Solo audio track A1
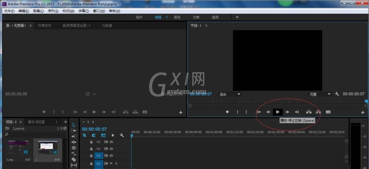The image size is (369, 169). [x=116, y=163]
